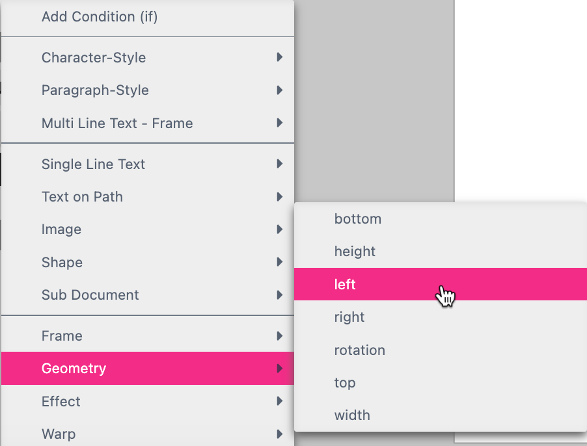Open the Effect submenu
587x446 pixels.
click(x=148, y=401)
